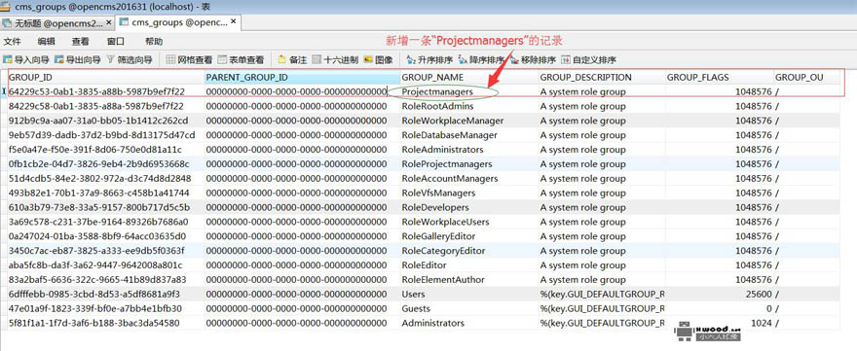Open the 编辑 (Edit) menu
Viewport: 857px width, 351px height.
46,42
